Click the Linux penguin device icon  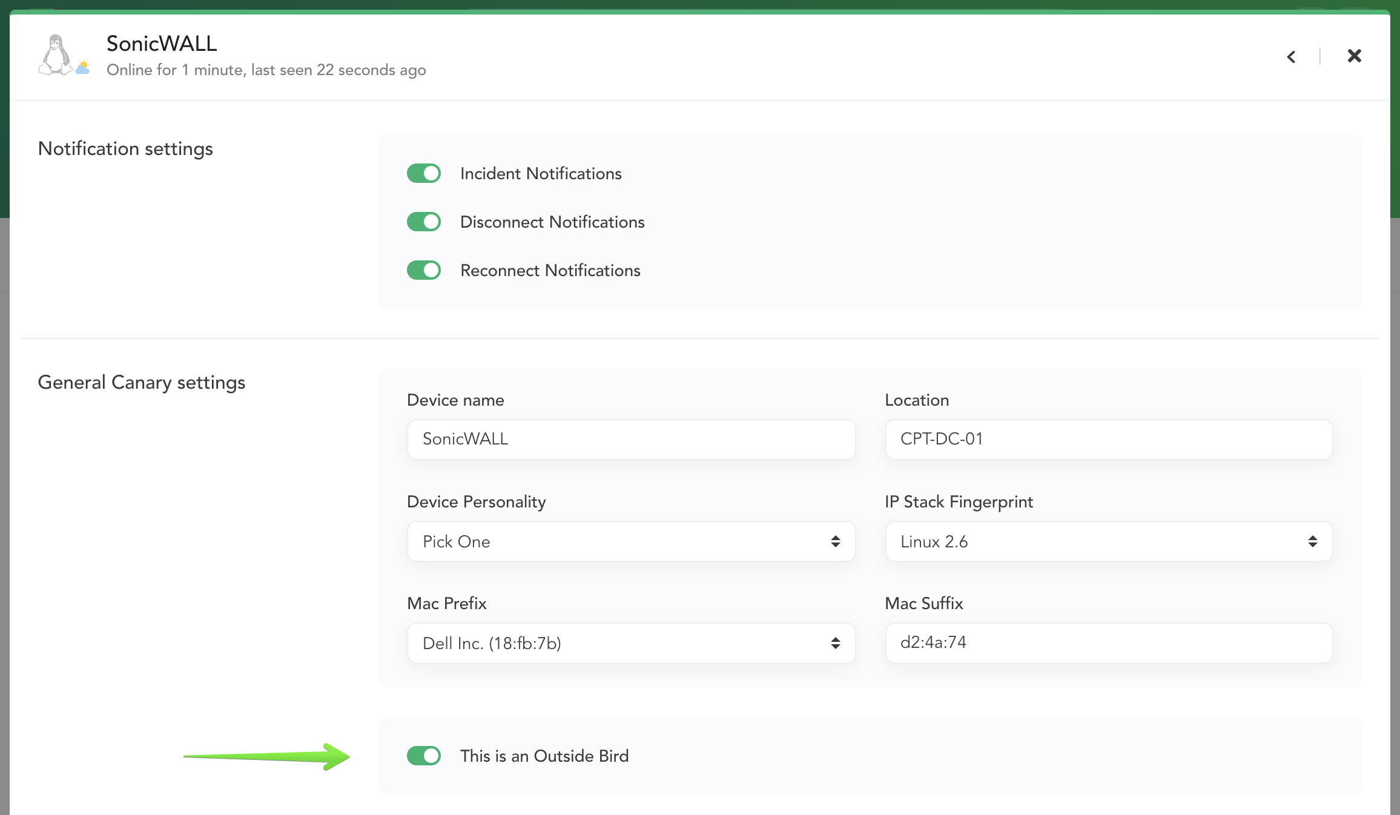(x=56, y=55)
